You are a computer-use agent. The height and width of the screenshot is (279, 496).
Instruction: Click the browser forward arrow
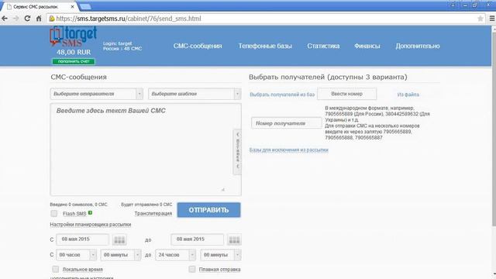(x=15, y=19)
